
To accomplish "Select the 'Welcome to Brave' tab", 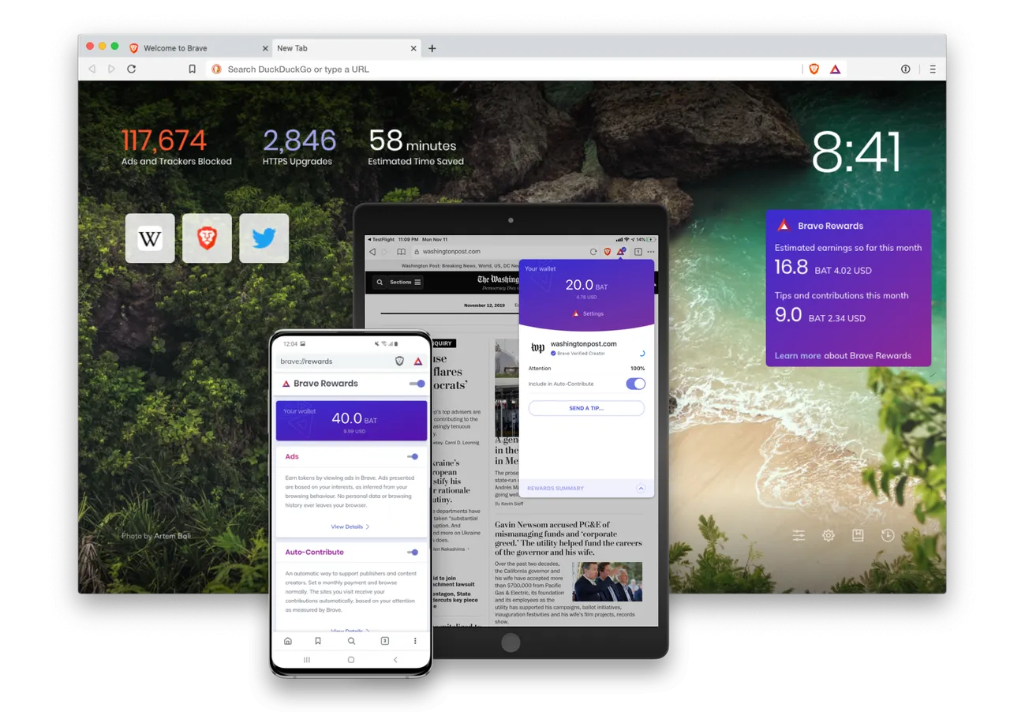I will pos(197,48).
